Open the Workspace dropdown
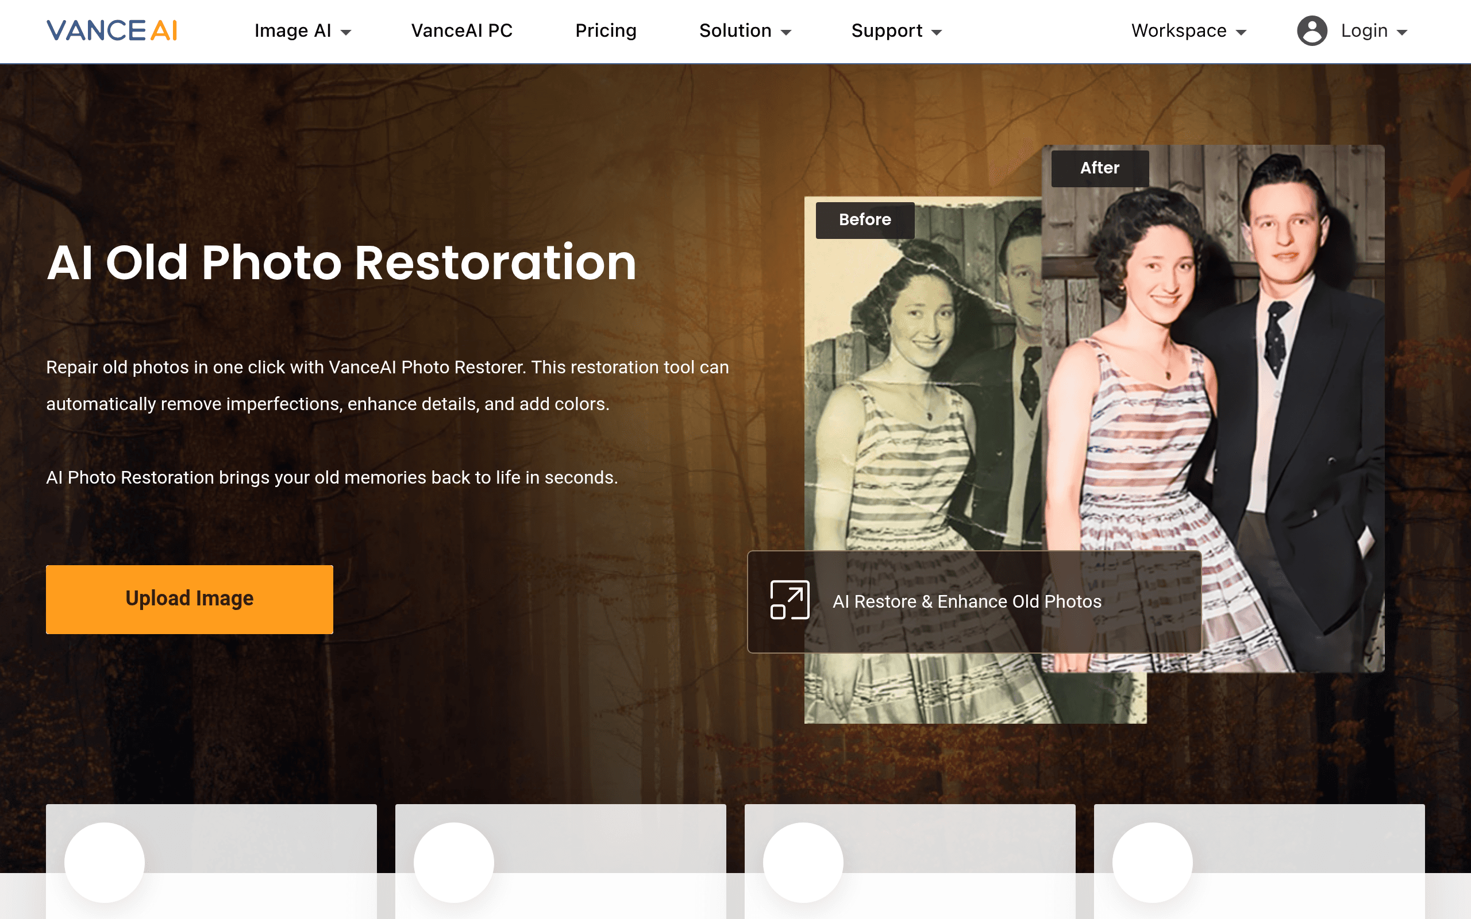The image size is (1471, 919). 1189,30
